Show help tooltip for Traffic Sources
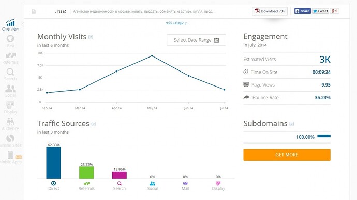 (94, 124)
